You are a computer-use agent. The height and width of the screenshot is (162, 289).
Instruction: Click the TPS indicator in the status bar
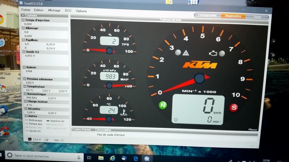pos(62,140)
